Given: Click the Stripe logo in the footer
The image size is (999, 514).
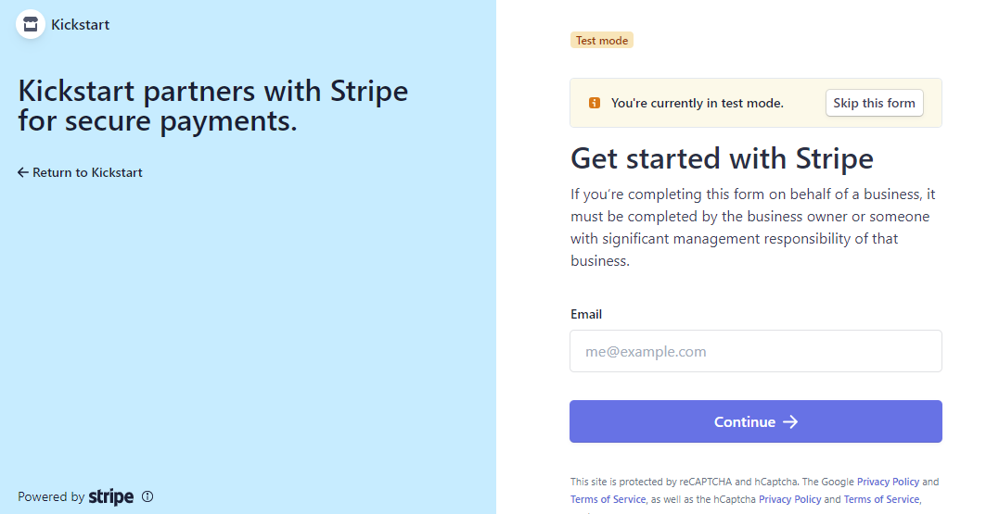Looking at the screenshot, I should tap(111, 496).
